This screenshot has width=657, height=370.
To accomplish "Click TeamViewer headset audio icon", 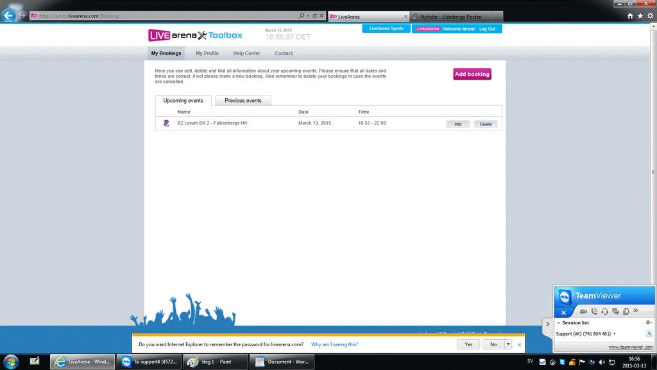I will click(x=604, y=312).
